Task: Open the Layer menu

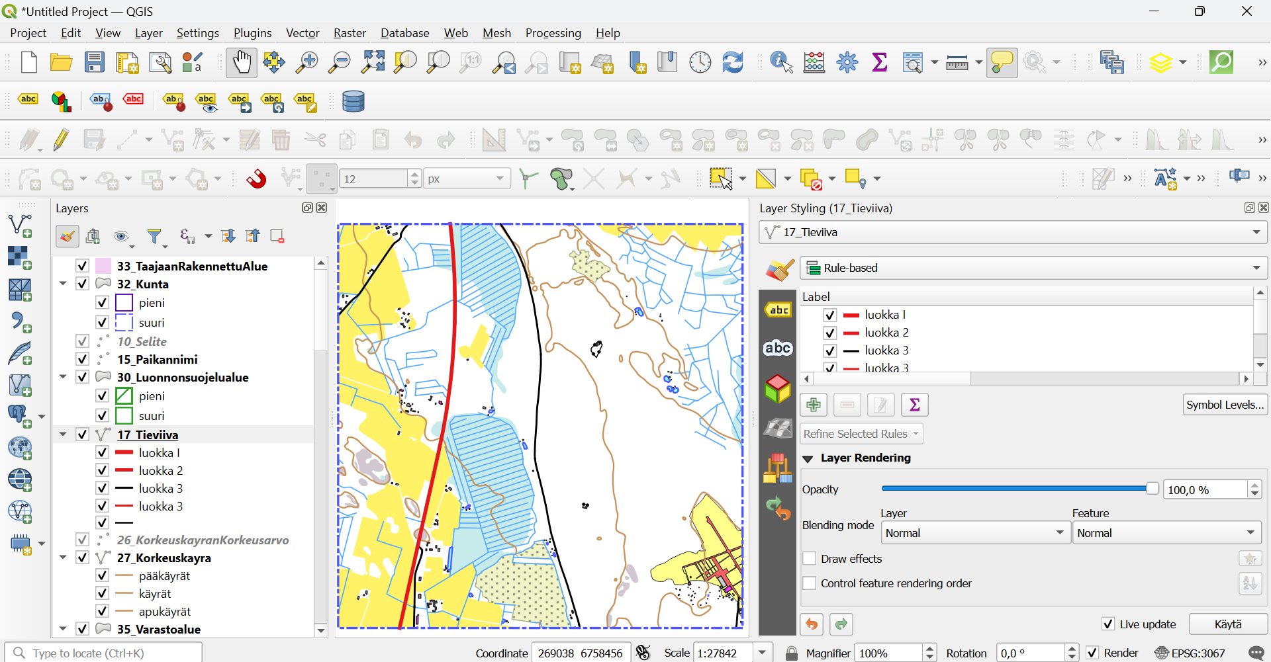Action: [x=149, y=33]
